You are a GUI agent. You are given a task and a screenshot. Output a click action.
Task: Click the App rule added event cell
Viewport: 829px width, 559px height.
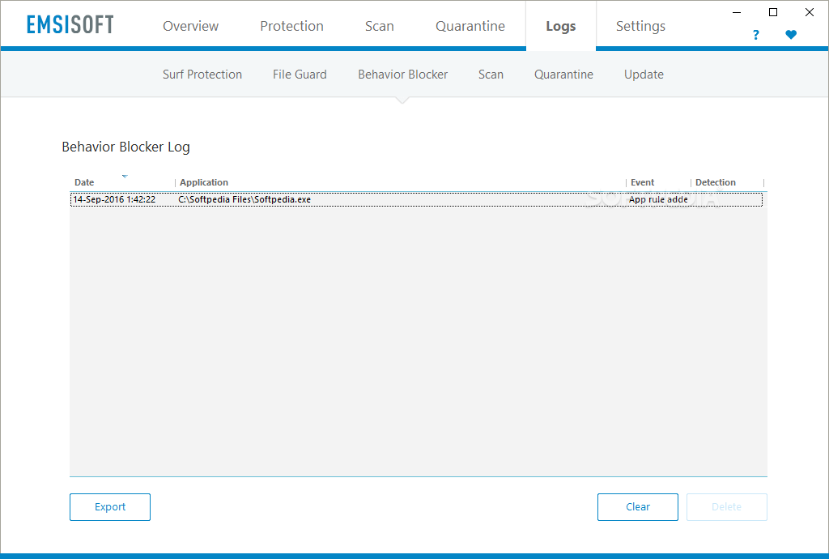coord(658,199)
